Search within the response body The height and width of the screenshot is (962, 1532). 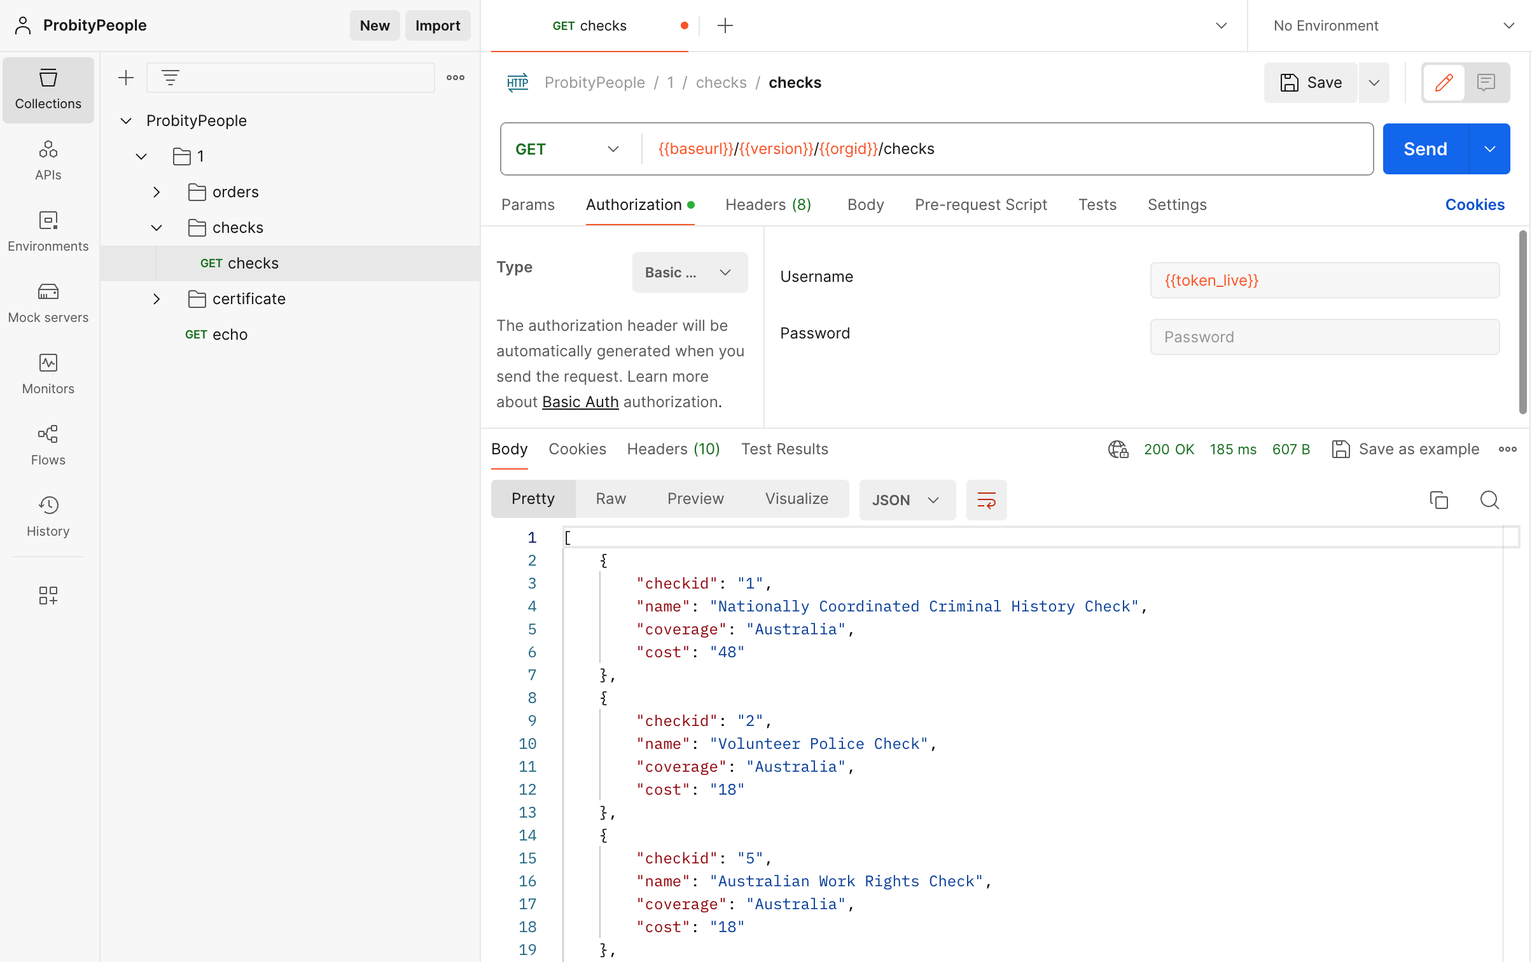1489,500
